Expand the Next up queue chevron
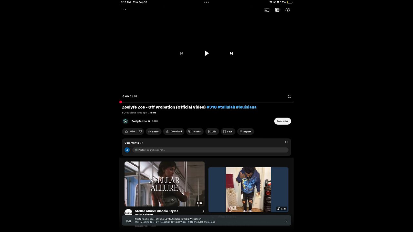Viewport: 413px width, 232px height. point(286,221)
